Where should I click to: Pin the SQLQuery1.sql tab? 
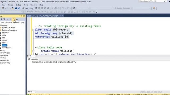(60, 16)
